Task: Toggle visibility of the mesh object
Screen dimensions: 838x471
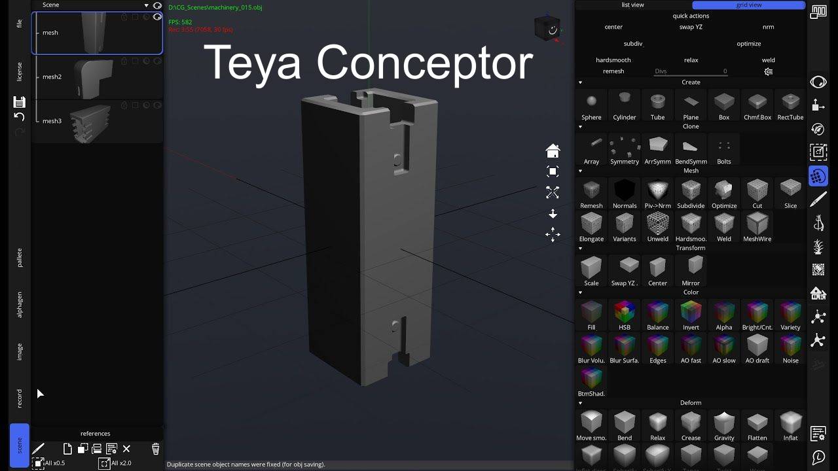Action: 157,16
